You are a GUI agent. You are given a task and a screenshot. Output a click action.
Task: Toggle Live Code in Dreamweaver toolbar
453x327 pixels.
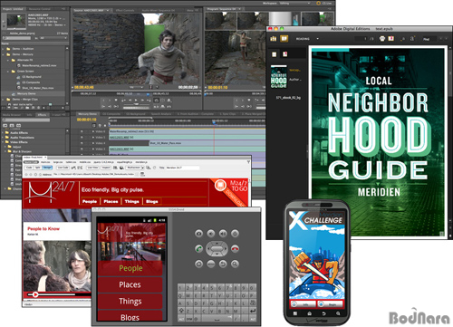tap(63, 168)
